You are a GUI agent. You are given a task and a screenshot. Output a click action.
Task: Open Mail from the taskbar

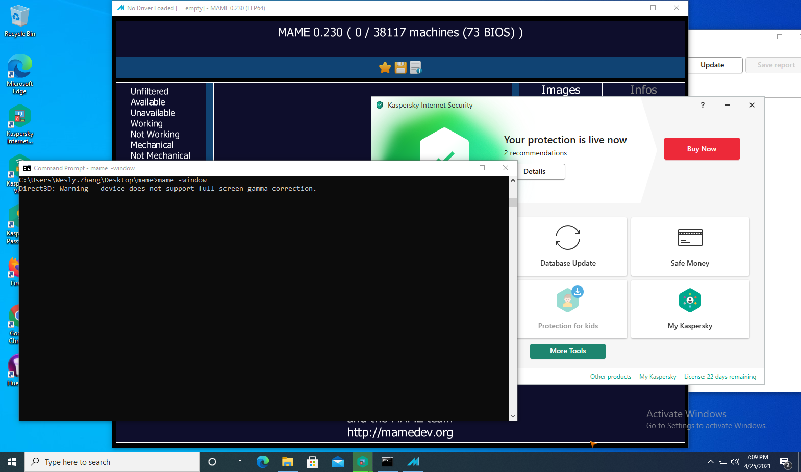337,462
